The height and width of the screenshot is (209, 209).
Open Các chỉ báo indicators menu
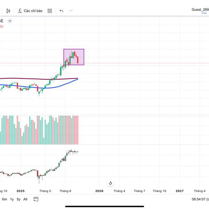pyautogui.click(x=30, y=11)
